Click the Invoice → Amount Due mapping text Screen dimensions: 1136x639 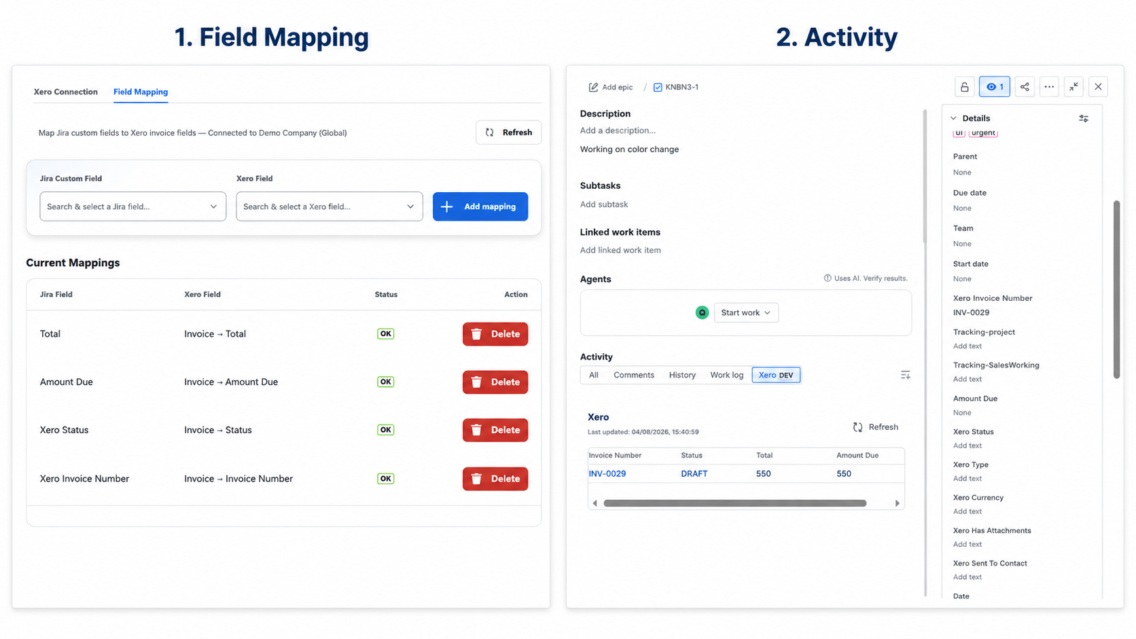[x=231, y=382]
